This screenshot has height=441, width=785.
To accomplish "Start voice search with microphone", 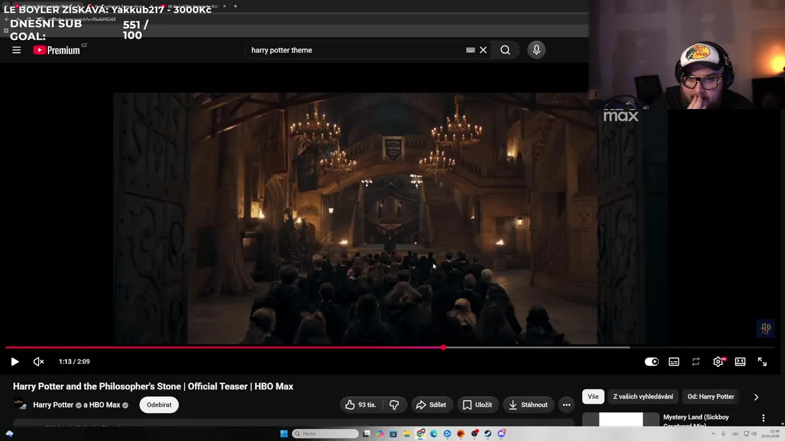I will (537, 50).
